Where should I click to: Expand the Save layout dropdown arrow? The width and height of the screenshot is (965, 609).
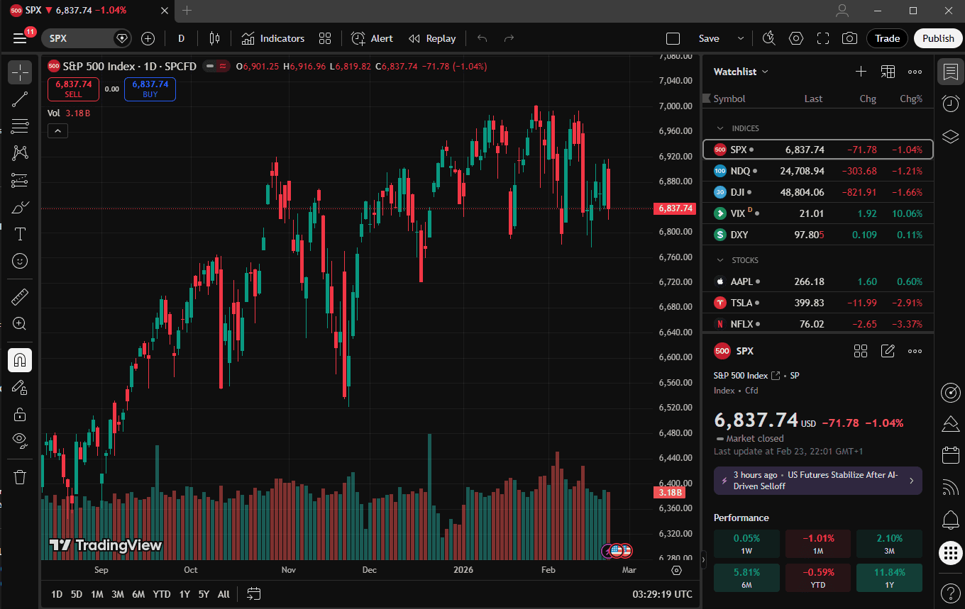coord(740,38)
